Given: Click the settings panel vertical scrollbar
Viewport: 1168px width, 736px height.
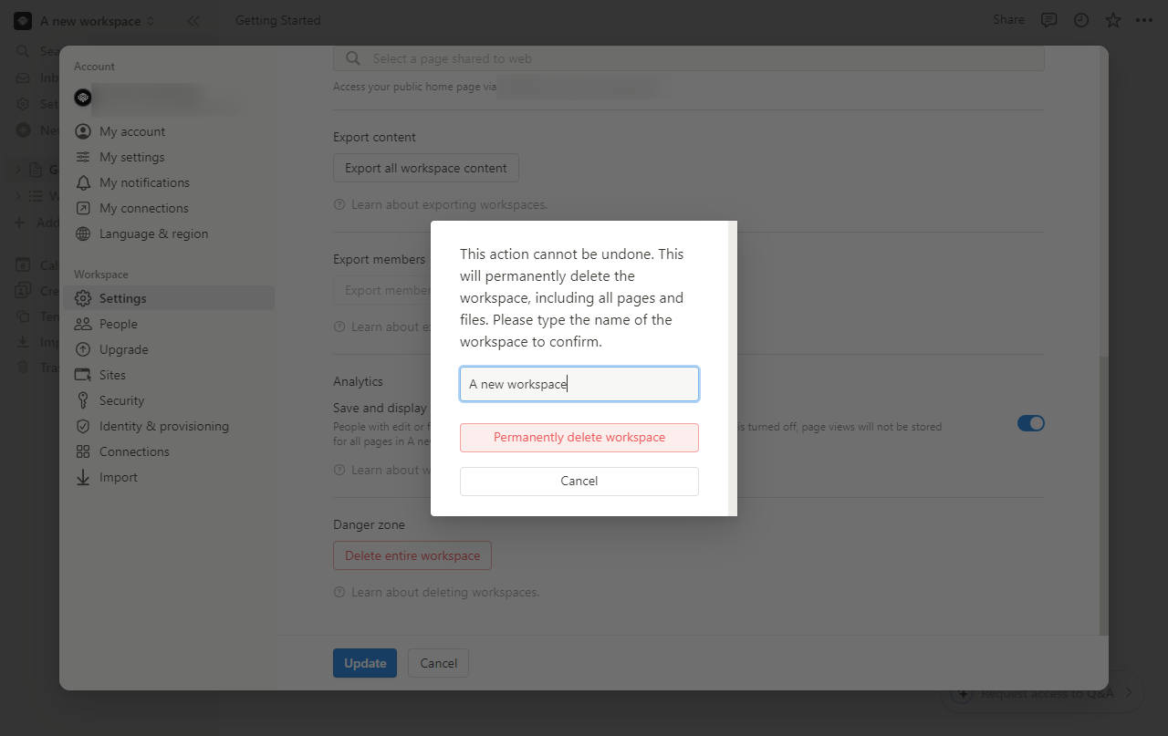Looking at the screenshot, I should pos(1104,496).
